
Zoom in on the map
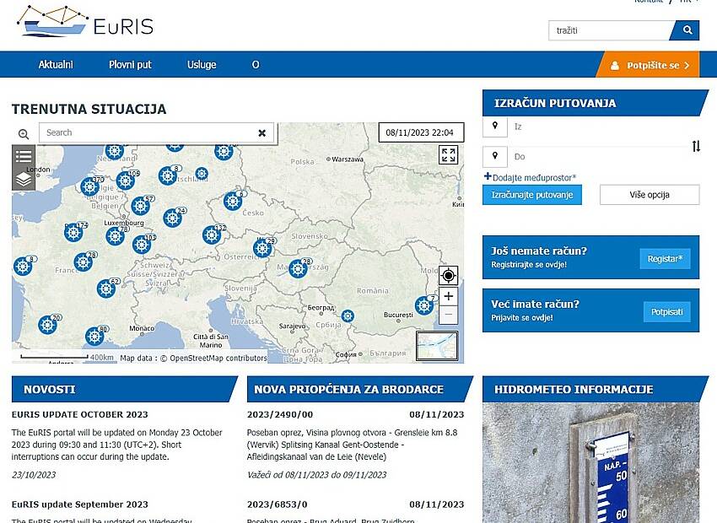449,296
